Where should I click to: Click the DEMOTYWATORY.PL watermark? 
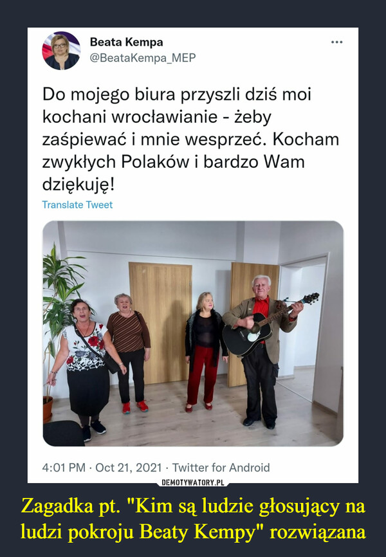point(192,482)
